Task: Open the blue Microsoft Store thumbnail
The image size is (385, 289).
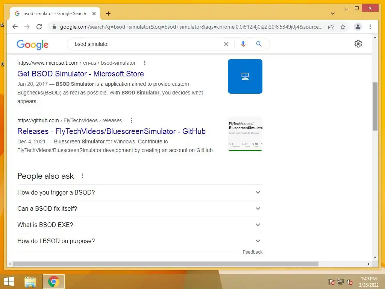Action: (x=245, y=76)
